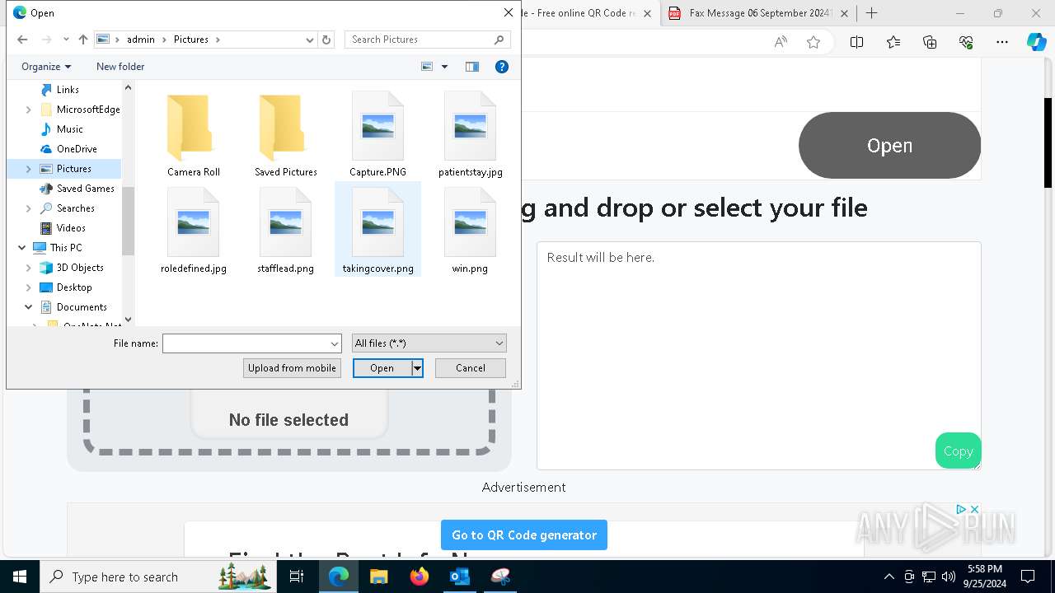Click the File name input field
Screen dimensions: 1055x593
click(246, 343)
